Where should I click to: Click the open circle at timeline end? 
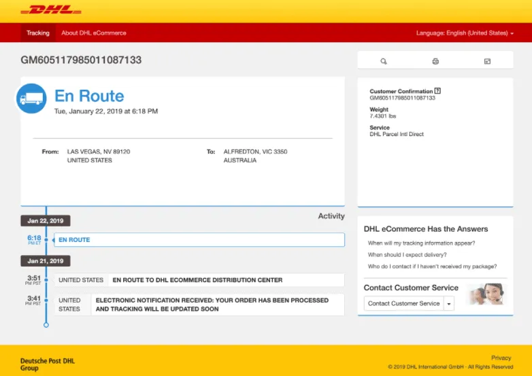click(x=46, y=325)
